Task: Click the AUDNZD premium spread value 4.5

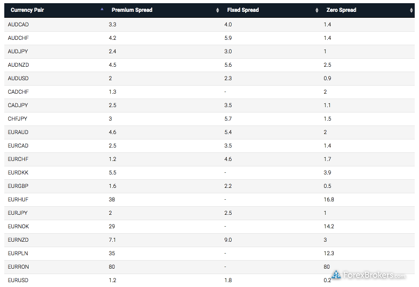Action: [x=112, y=65]
